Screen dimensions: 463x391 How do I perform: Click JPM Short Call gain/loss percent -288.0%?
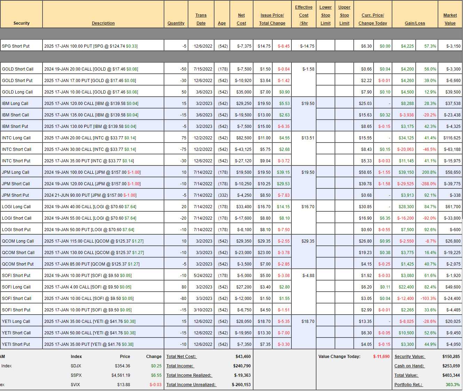coord(427,184)
